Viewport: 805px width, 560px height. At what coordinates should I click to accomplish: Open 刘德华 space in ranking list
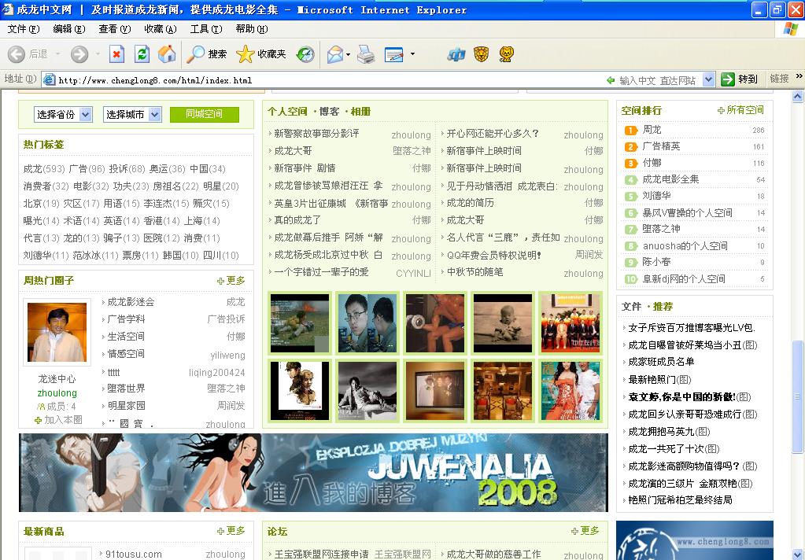point(656,196)
